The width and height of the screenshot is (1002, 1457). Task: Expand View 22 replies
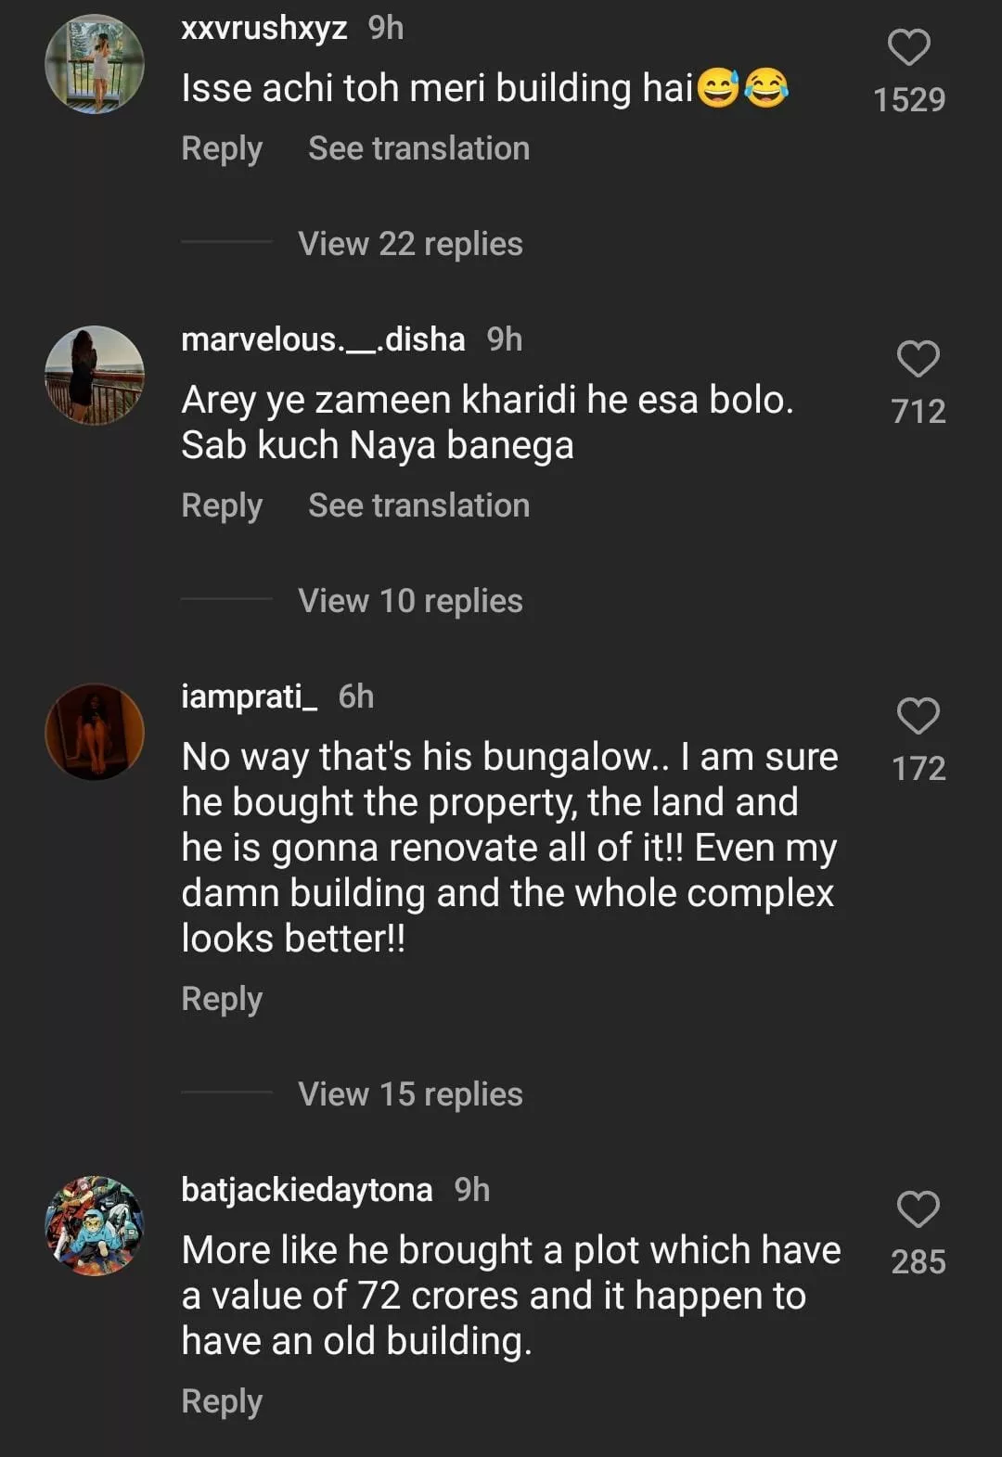(410, 244)
